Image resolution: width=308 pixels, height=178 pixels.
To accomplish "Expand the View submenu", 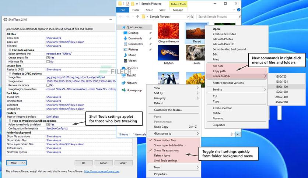I will click(x=174, y=88).
